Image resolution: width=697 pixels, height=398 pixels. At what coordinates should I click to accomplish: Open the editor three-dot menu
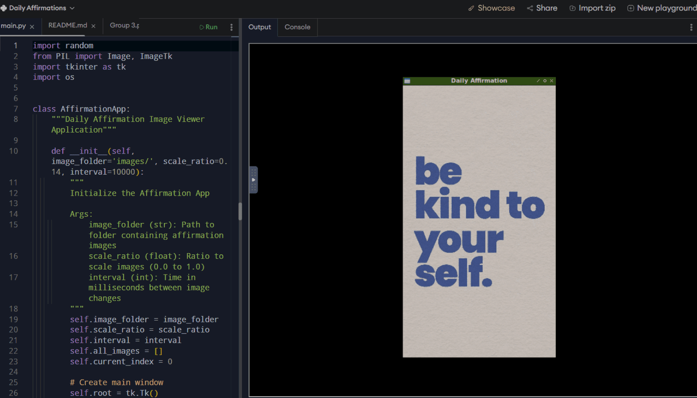coord(231,27)
